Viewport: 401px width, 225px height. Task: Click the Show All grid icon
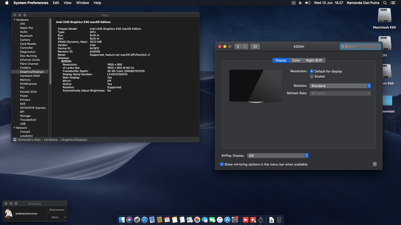tap(255, 46)
